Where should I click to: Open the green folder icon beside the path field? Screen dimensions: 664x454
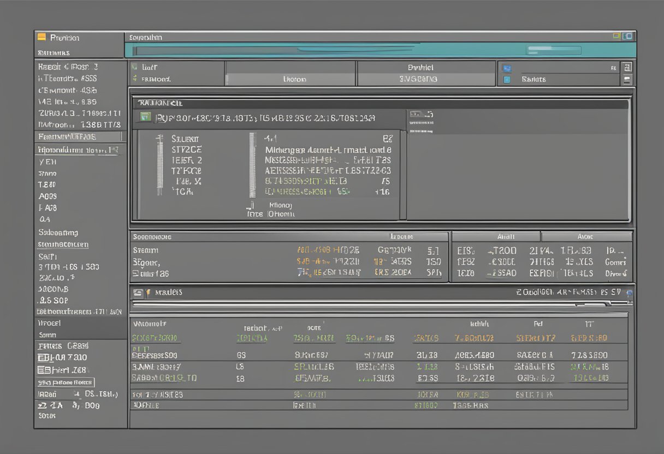[145, 117]
